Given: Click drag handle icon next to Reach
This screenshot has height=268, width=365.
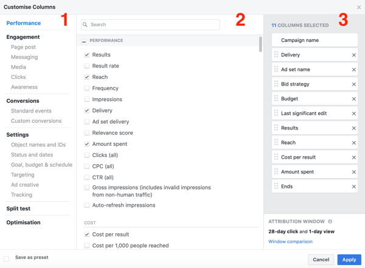Looking at the screenshot, I should click(x=276, y=143).
